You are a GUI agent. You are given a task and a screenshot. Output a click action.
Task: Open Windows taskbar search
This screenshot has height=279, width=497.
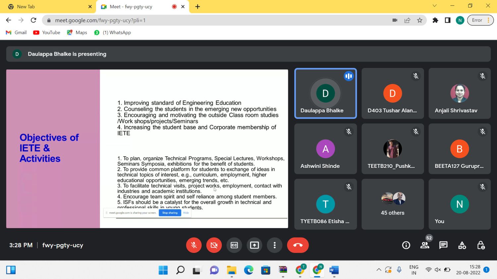click(180, 270)
